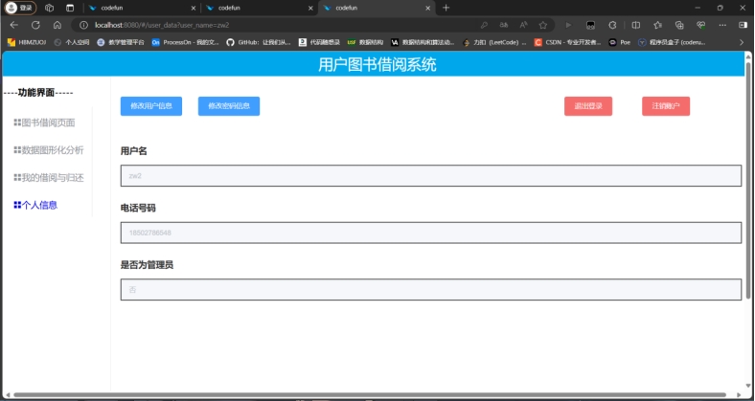
Task: Refresh the current page
Action: click(x=35, y=25)
